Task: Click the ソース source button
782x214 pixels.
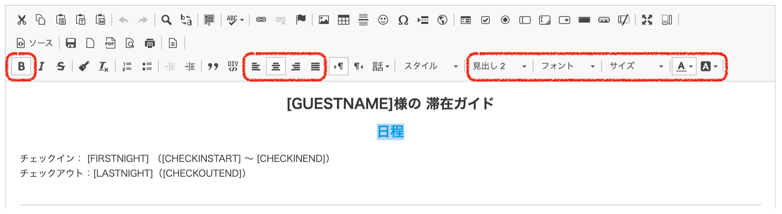Action: pos(35,43)
